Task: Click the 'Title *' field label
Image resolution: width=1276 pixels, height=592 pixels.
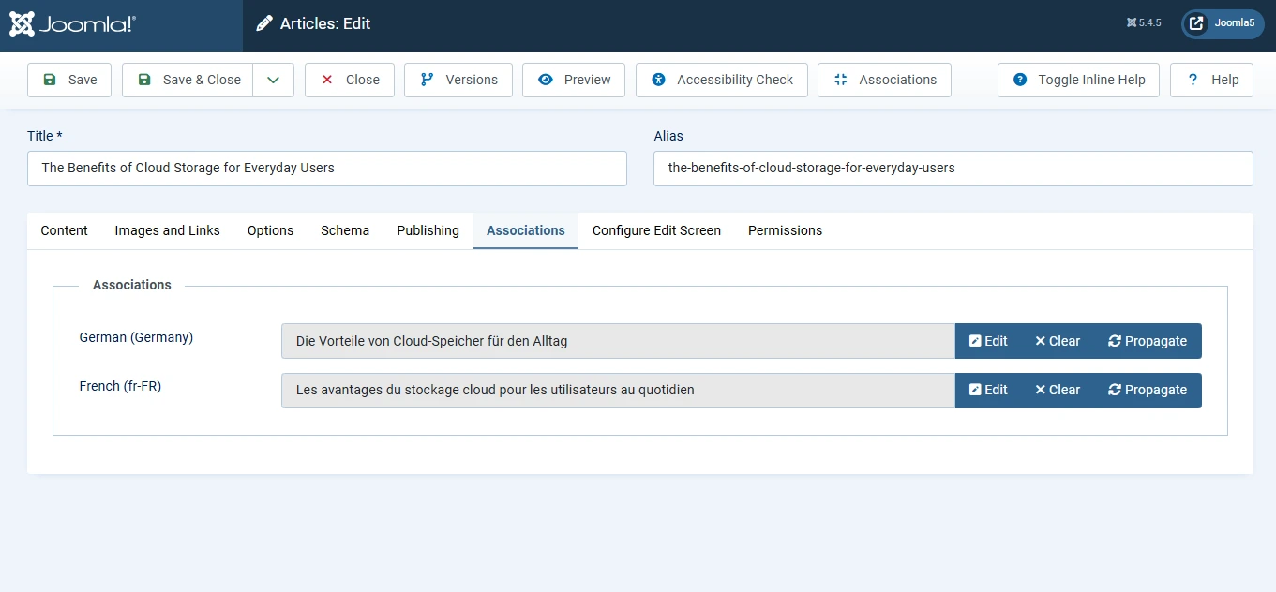Action: click(45, 136)
